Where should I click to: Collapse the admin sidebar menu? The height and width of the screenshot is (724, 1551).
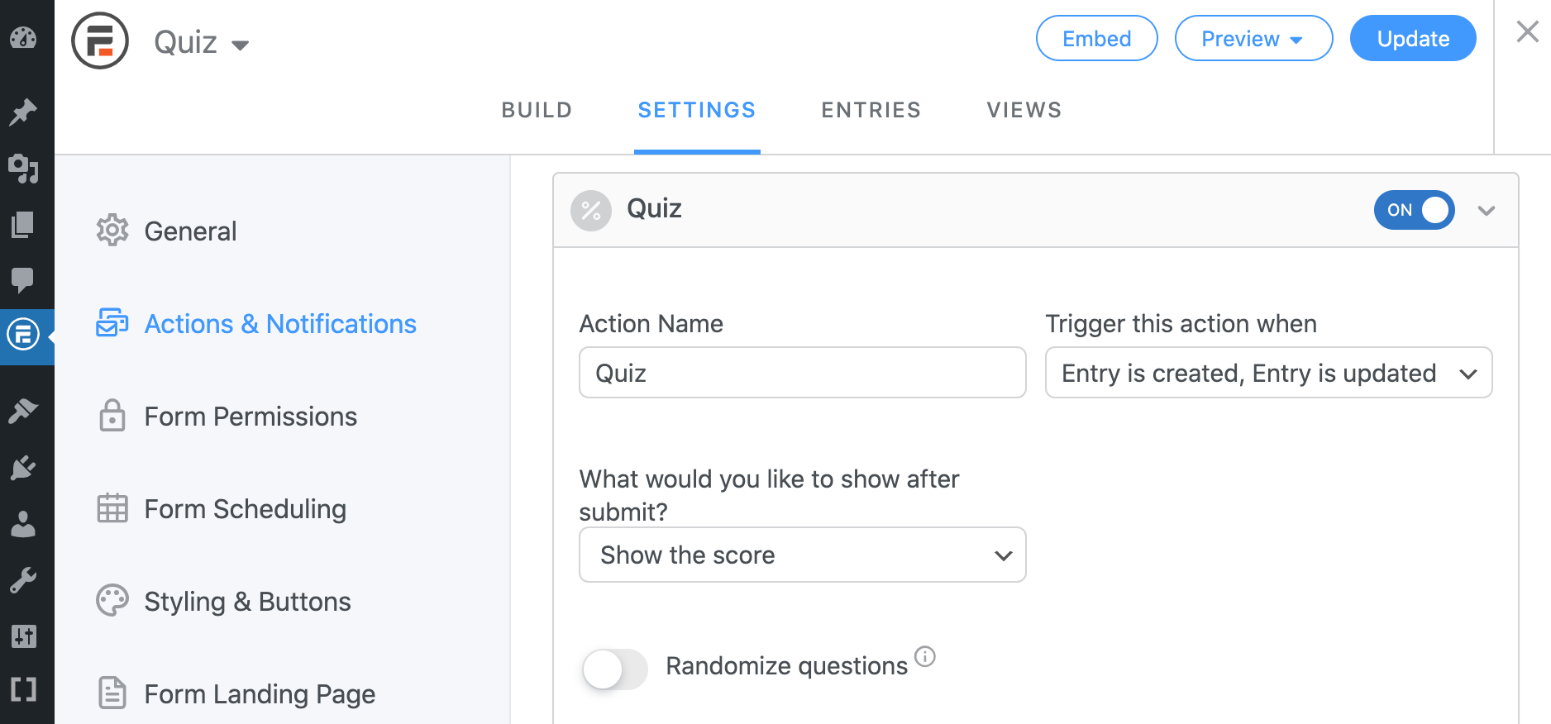coord(24,690)
